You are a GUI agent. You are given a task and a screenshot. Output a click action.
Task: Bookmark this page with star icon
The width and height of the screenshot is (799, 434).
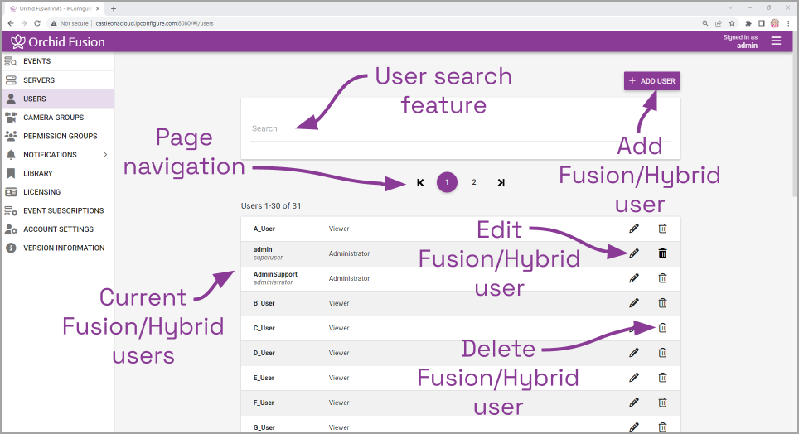(x=732, y=23)
